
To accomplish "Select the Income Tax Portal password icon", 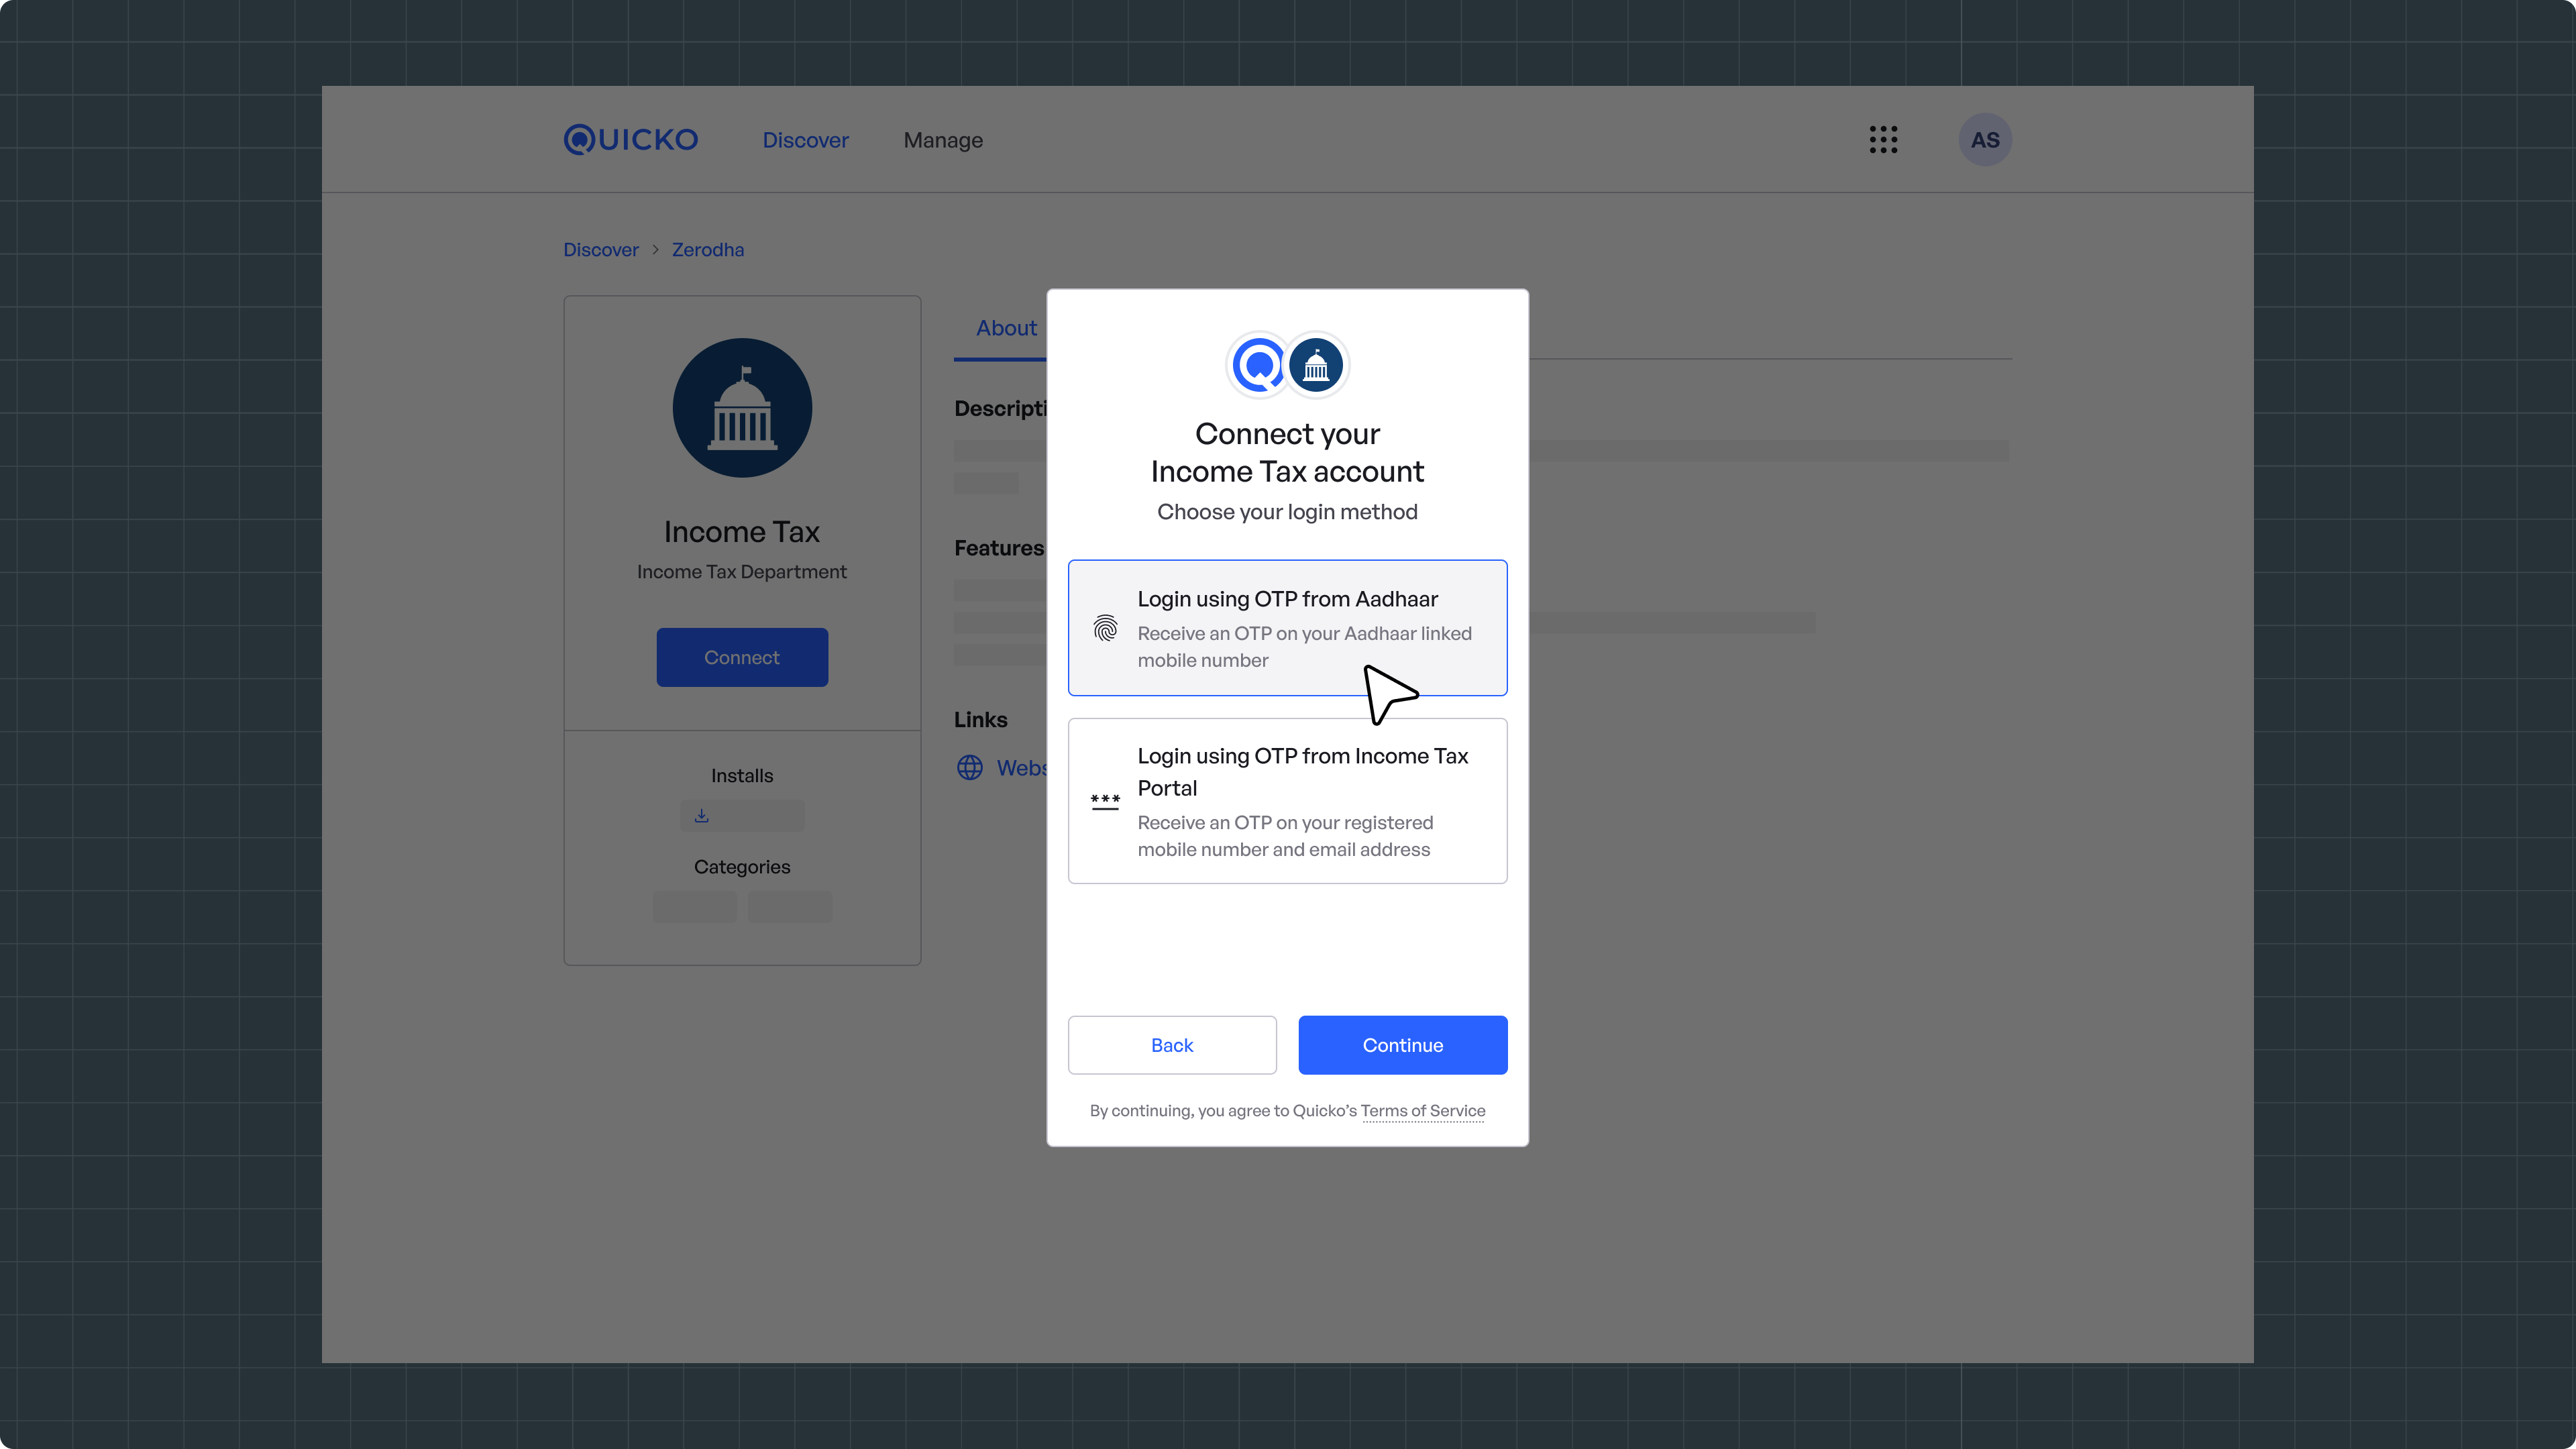I will click(x=1105, y=801).
